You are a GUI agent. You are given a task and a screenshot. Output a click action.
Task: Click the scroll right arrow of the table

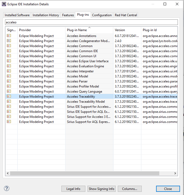(x=175, y=173)
